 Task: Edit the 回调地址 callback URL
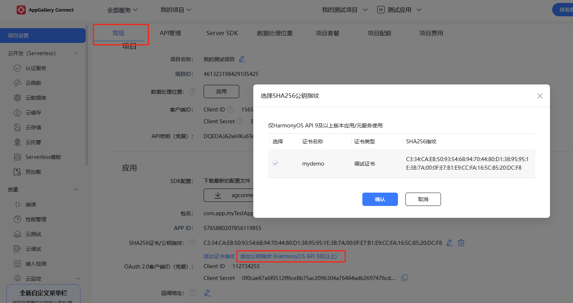207,293
